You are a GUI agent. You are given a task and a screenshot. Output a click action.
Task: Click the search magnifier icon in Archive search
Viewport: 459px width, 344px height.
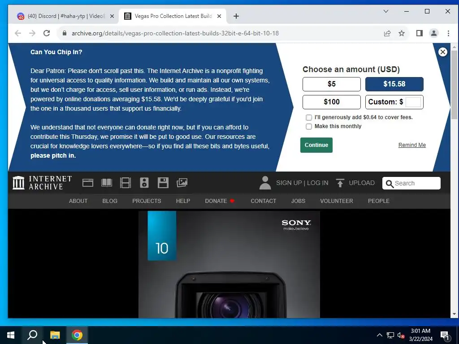[x=390, y=184]
